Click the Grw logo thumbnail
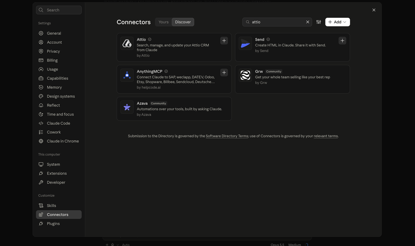The image size is (415, 246). coord(245,75)
